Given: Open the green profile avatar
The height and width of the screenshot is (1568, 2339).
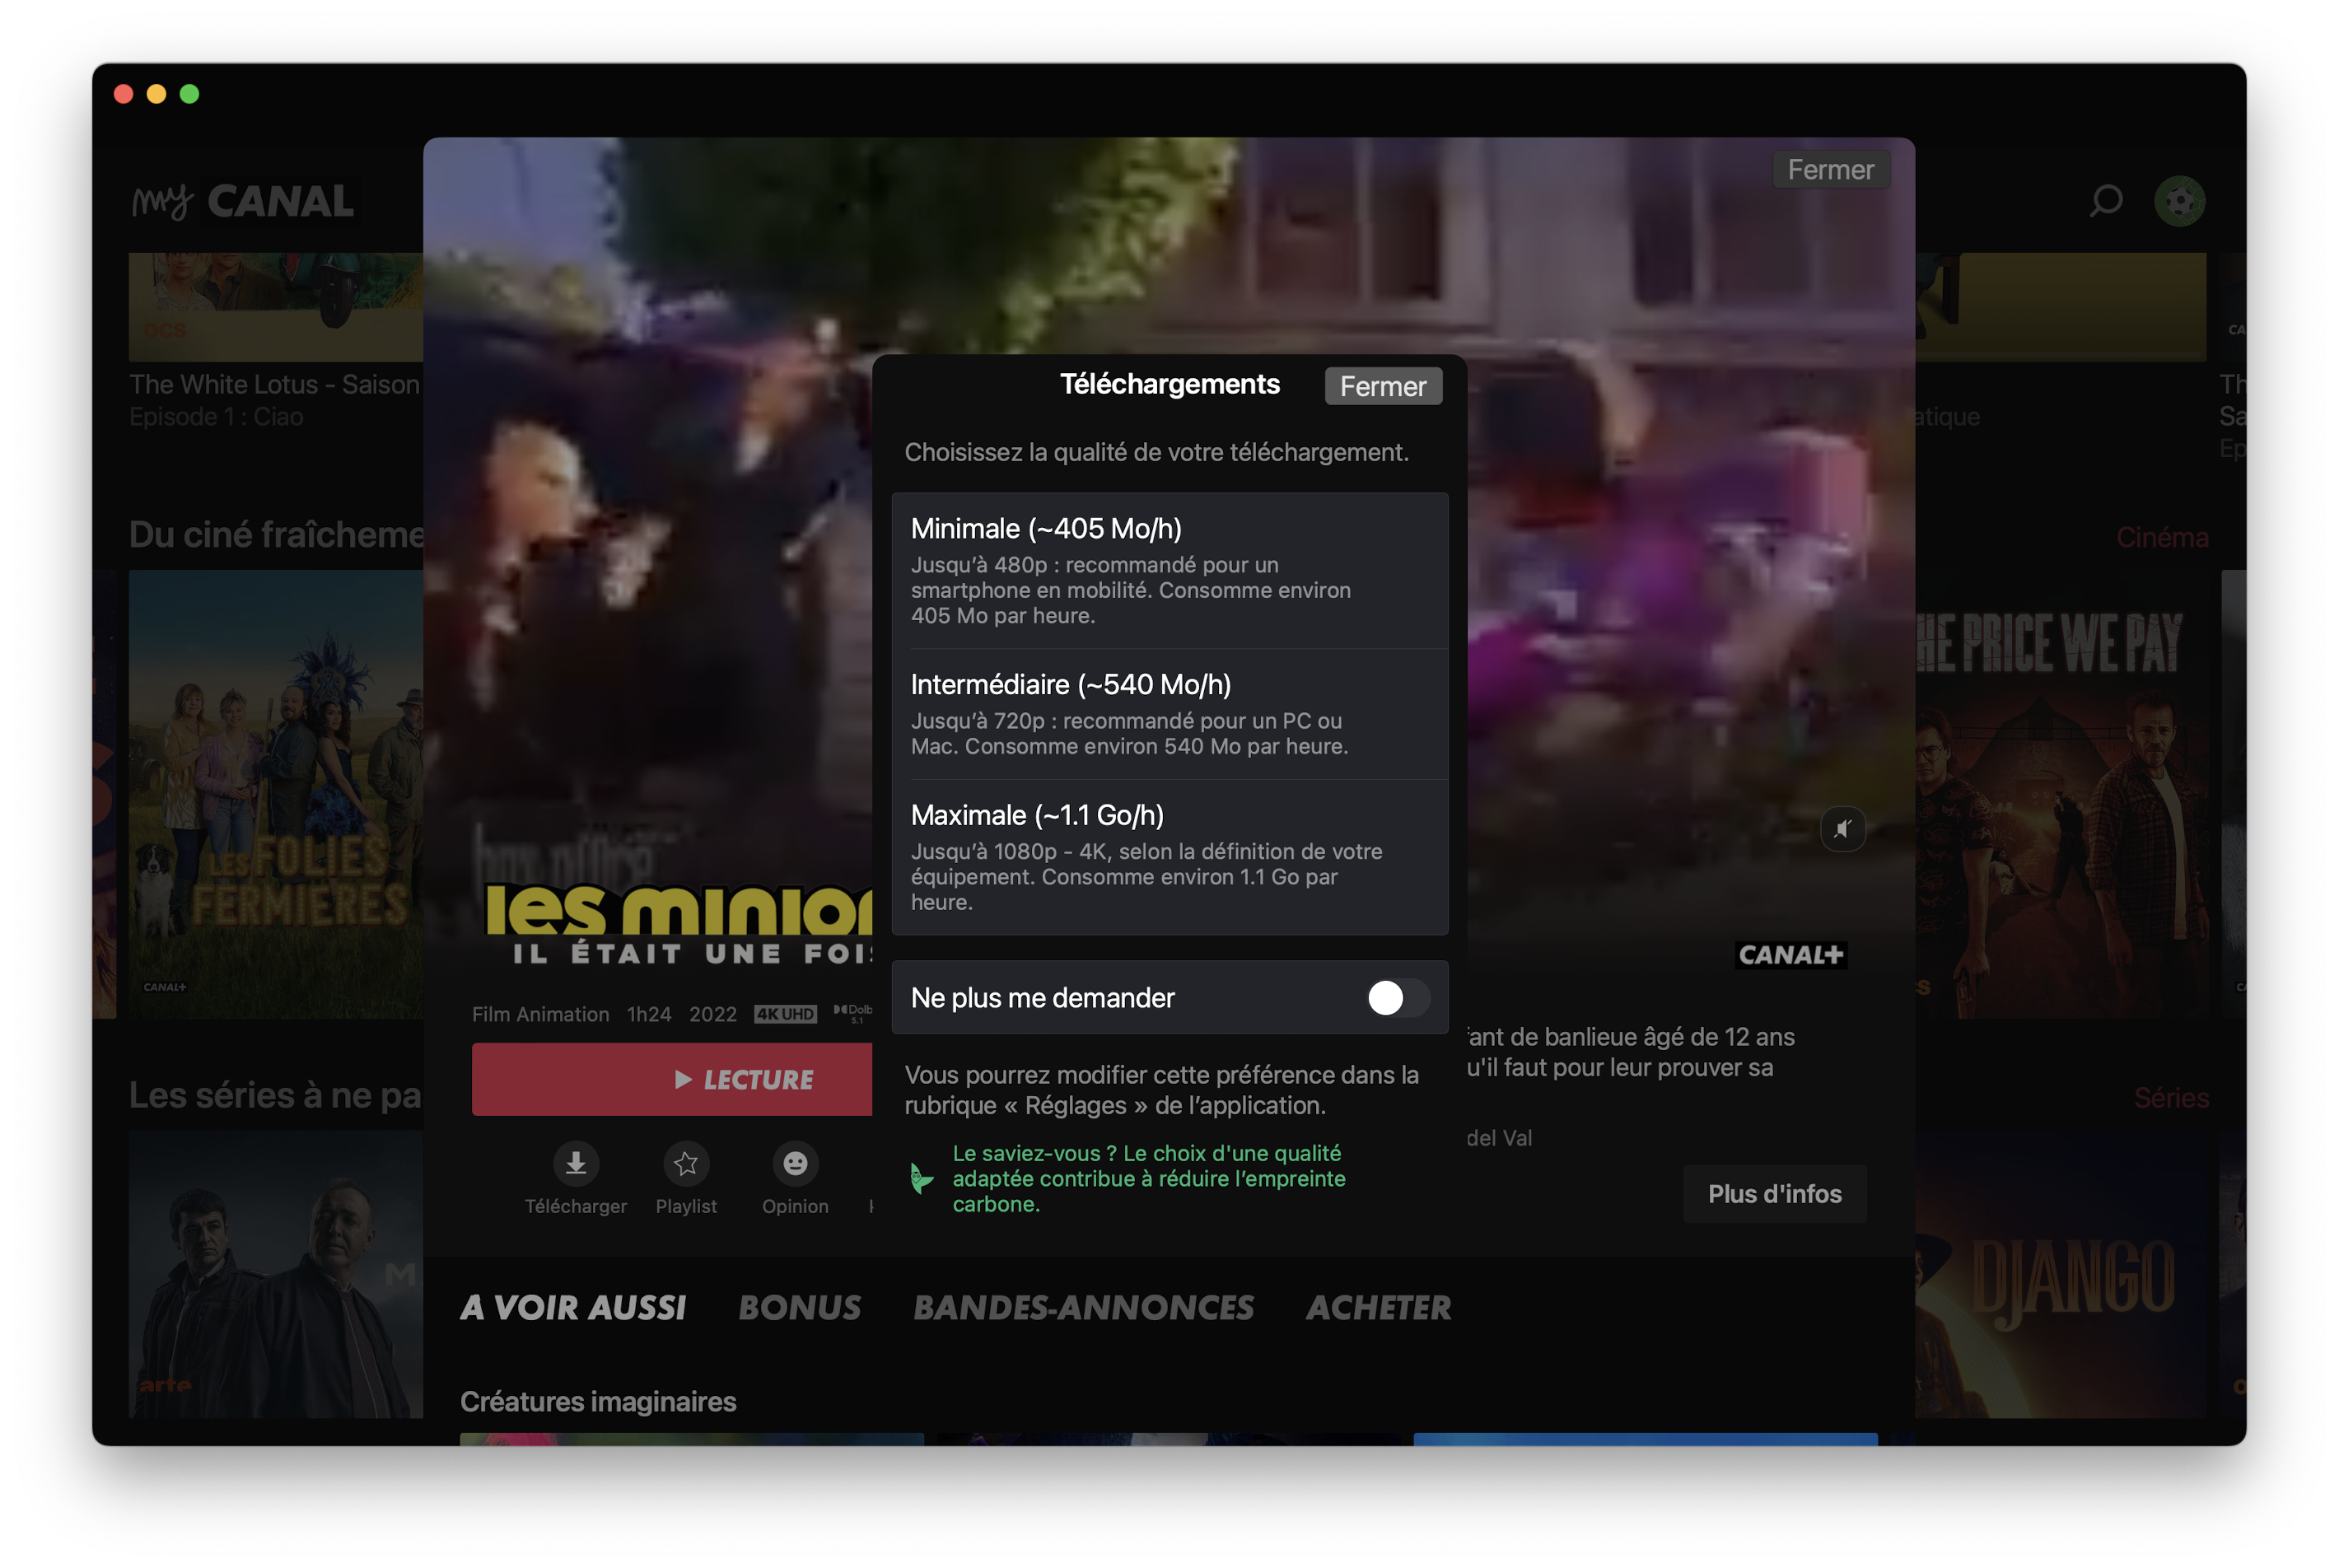Looking at the screenshot, I should pos(2179,201).
